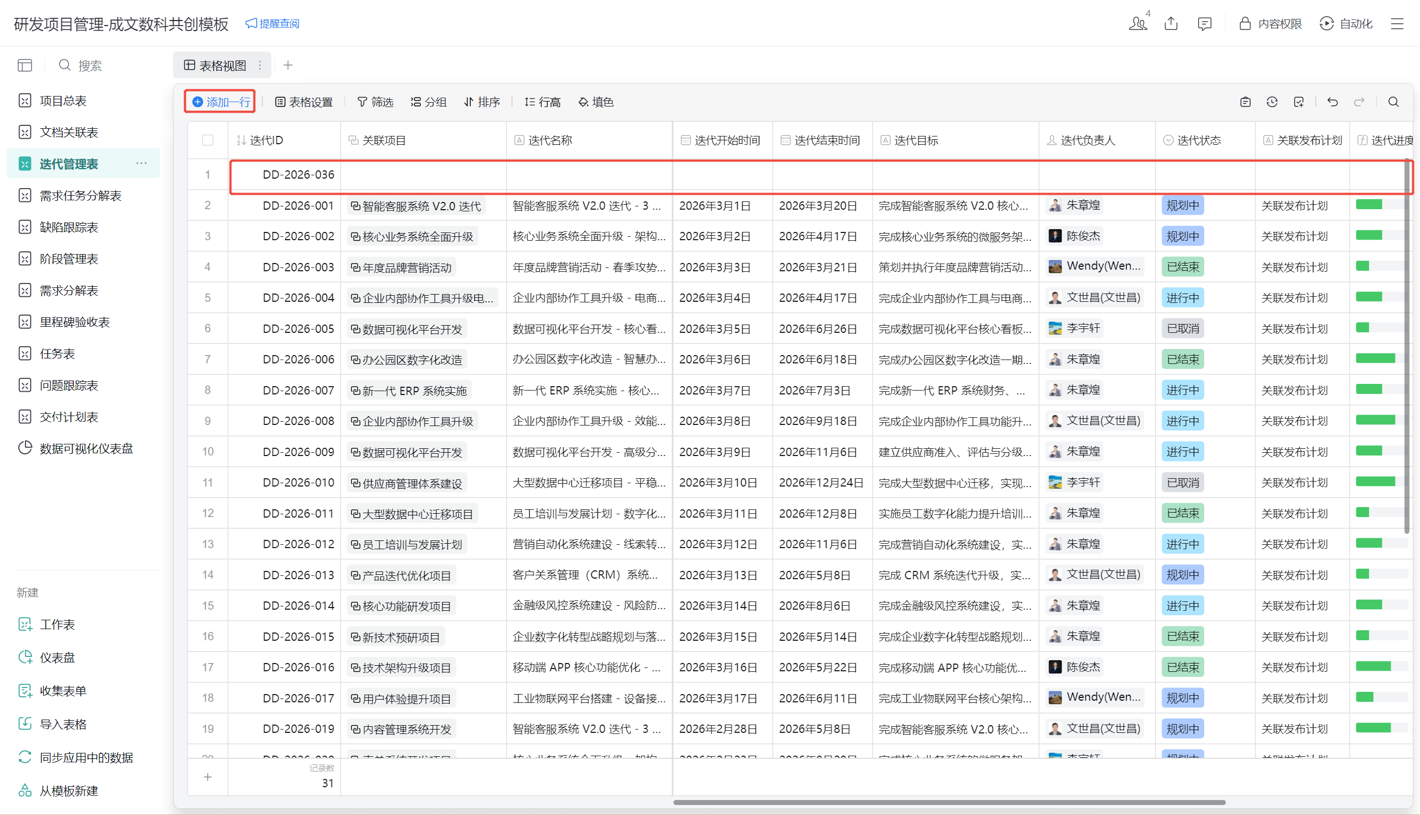Click the 提醒查阅 link
Screen dimensions: 1420x815
[x=272, y=23]
